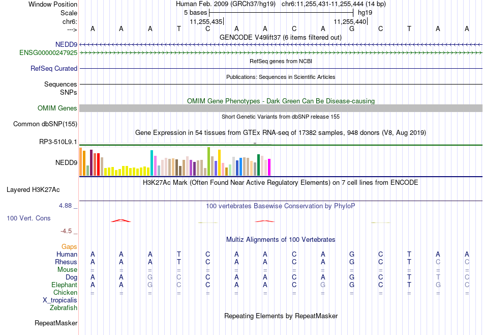This screenshot has width=483, height=335.
Task: Open the Common dbSNP(155) track label
Action: 45,124
